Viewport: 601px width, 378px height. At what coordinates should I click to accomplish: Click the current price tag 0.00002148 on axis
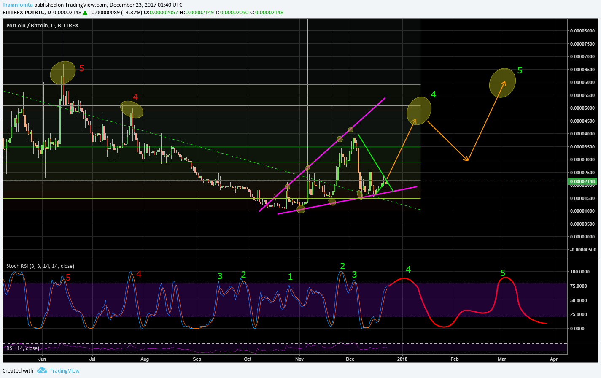582,181
